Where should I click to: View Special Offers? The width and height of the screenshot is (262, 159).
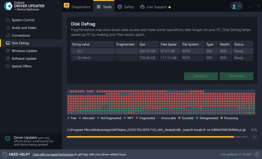[x=22, y=66]
